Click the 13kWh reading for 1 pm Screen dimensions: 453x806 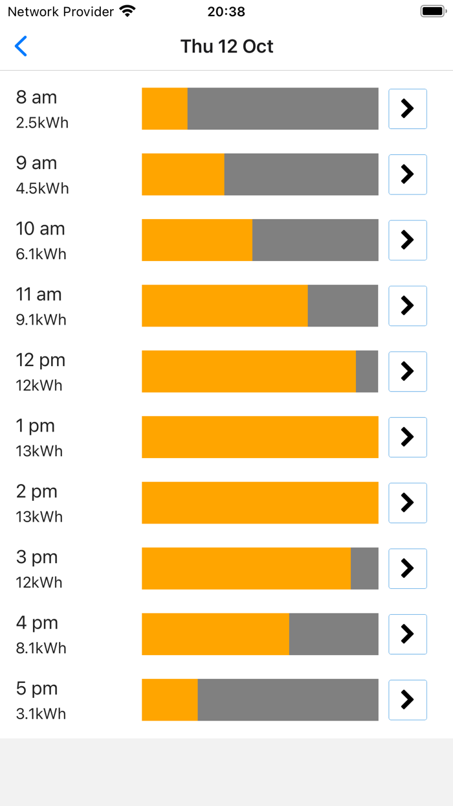click(38, 451)
